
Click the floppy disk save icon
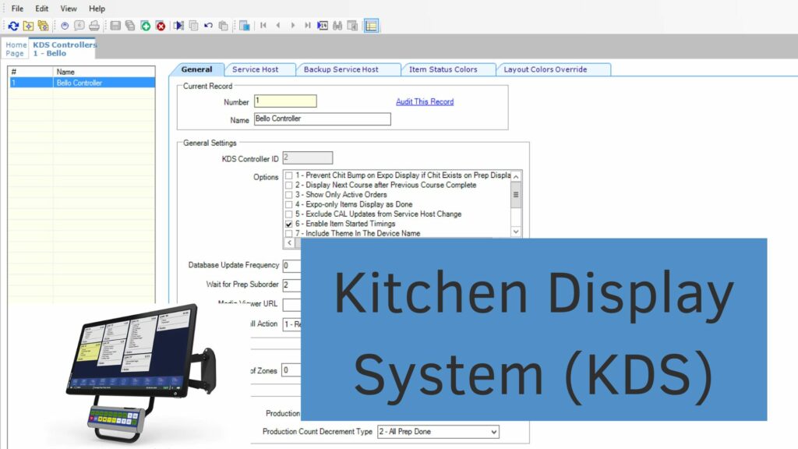point(115,26)
